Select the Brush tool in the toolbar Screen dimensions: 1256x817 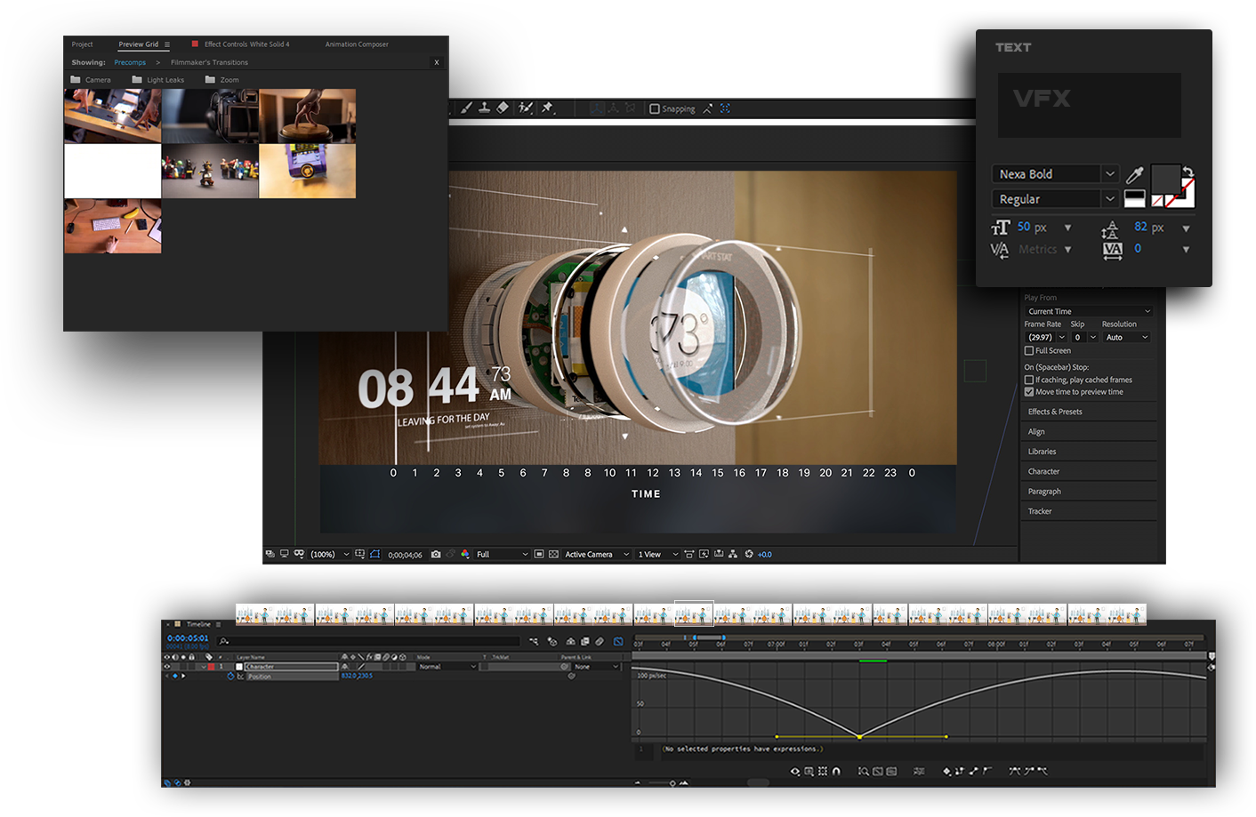(466, 108)
